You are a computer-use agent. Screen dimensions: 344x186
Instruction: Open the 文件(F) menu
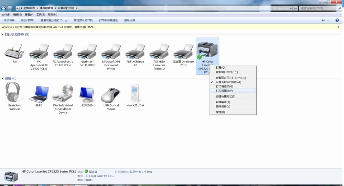tap(6, 15)
